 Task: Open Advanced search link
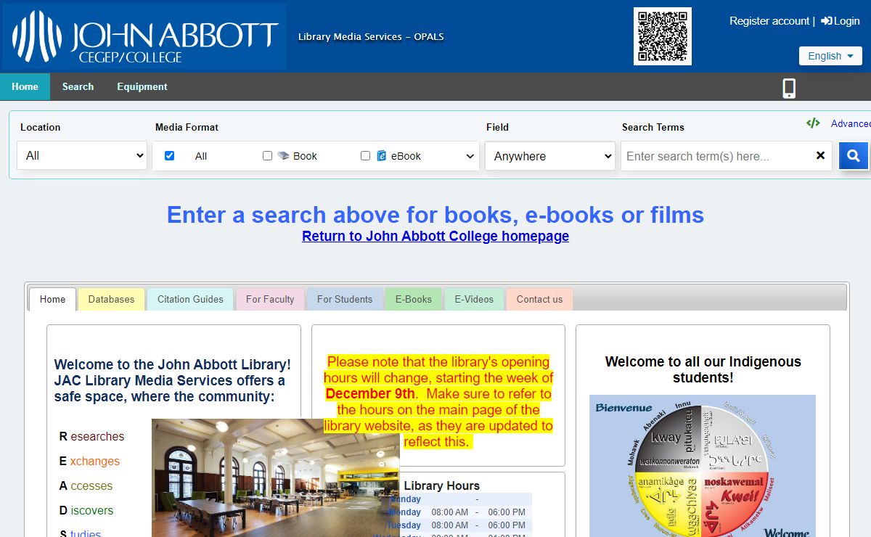851,123
